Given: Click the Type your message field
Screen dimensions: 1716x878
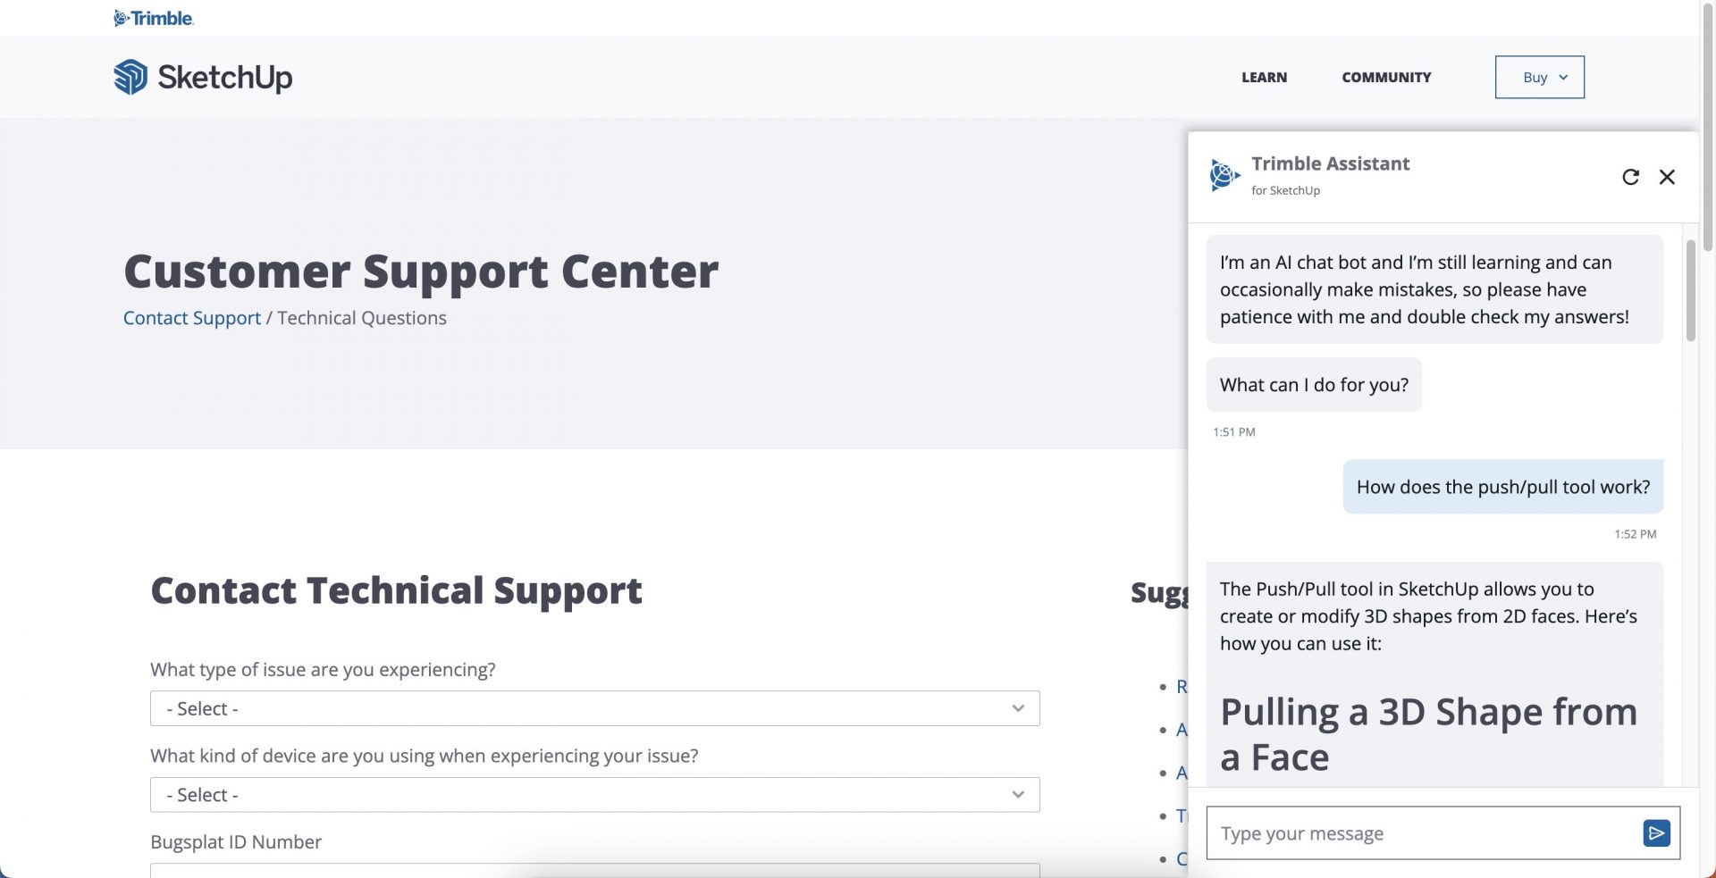Looking at the screenshot, I should point(1421,833).
